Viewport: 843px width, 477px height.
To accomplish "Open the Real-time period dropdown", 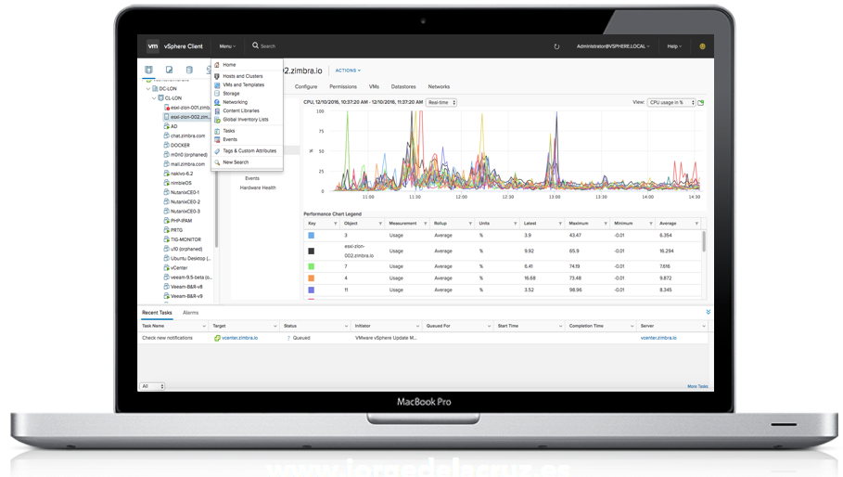I will click(x=441, y=102).
